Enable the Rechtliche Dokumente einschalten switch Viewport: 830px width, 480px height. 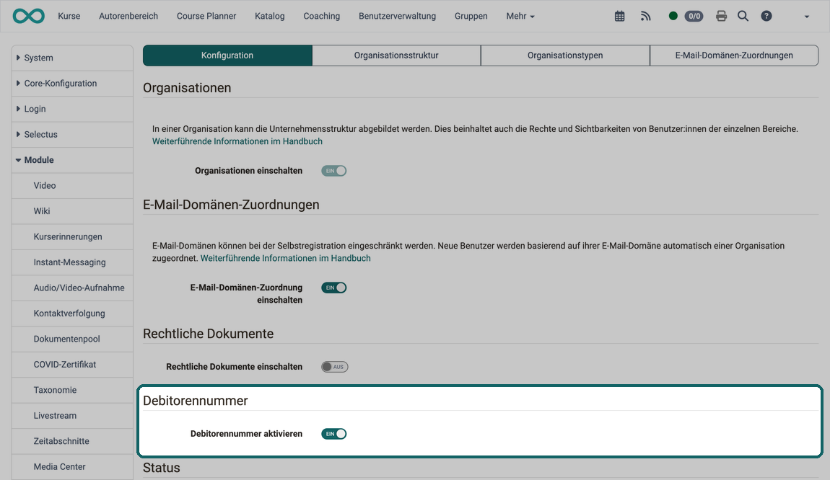335,367
